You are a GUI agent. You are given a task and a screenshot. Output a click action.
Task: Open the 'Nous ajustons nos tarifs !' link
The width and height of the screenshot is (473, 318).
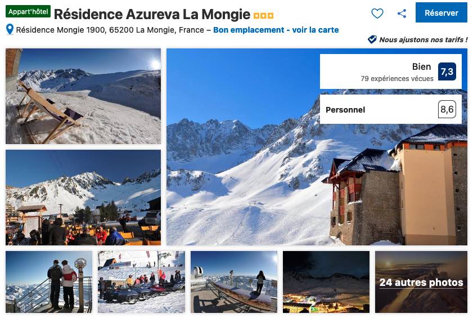pyautogui.click(x=424, y=39)
